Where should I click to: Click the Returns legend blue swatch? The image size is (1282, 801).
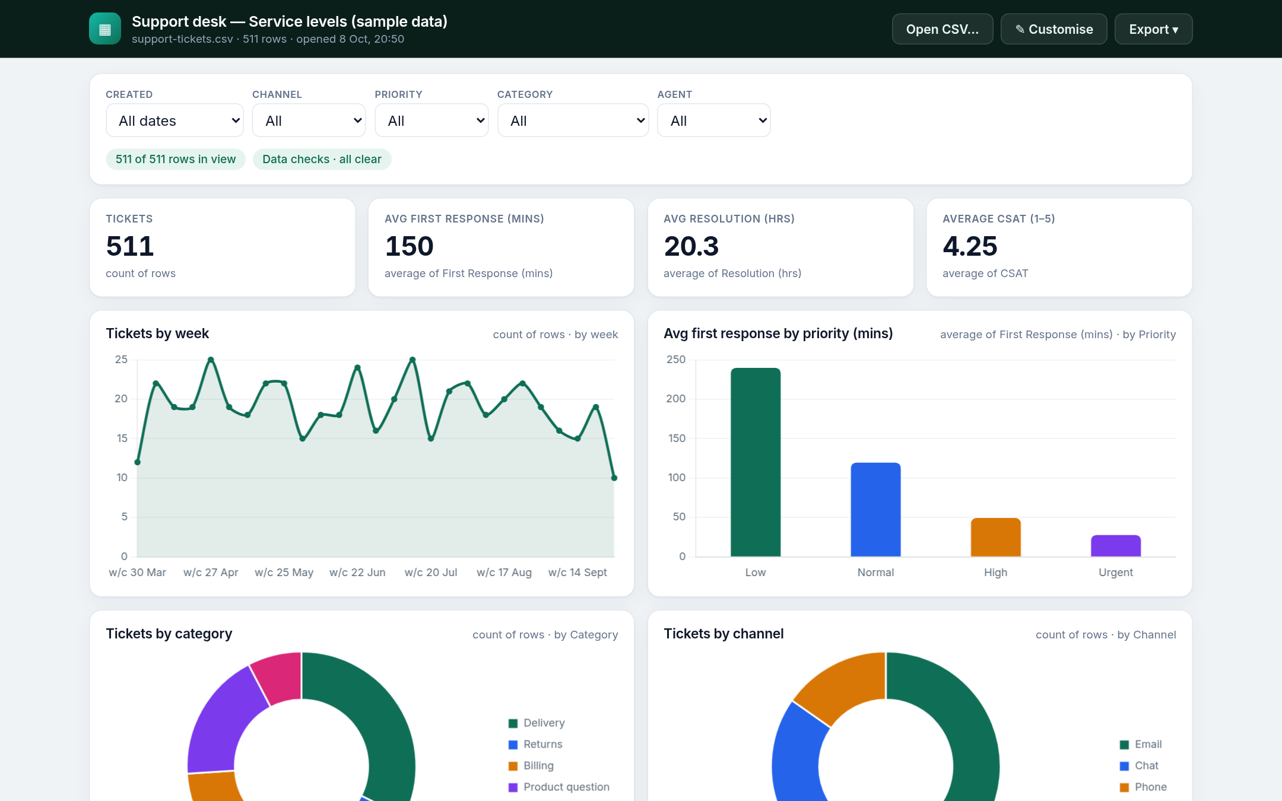click(x=513, y=745)
